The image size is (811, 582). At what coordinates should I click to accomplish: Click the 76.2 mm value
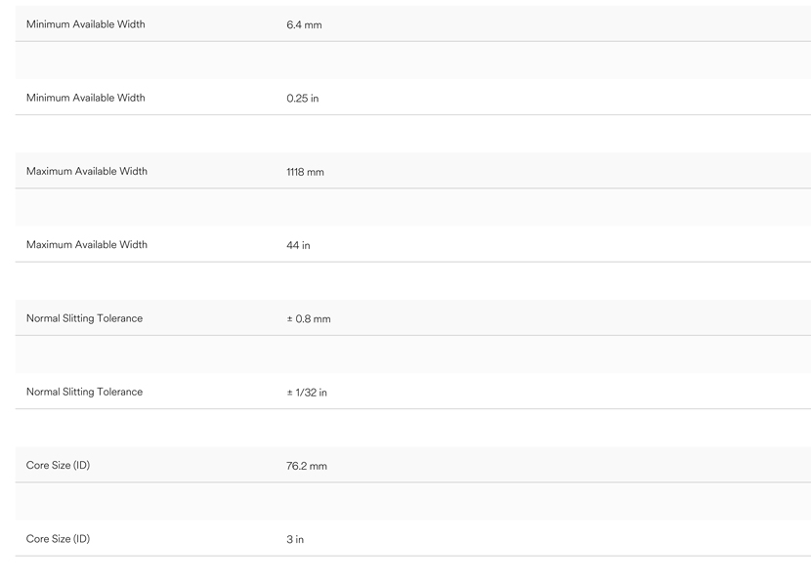[307, 466]
